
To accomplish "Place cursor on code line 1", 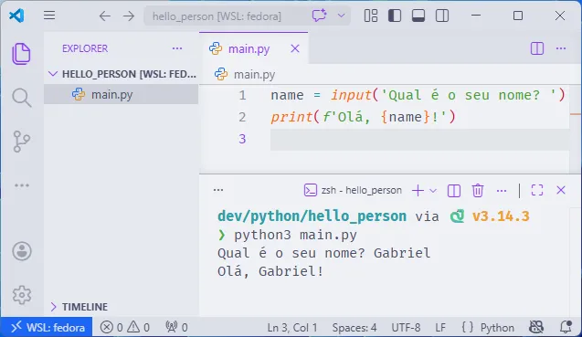I will click(418, 95).
